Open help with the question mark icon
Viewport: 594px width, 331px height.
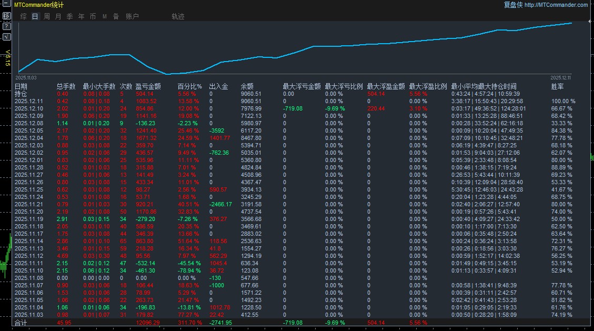6,26
